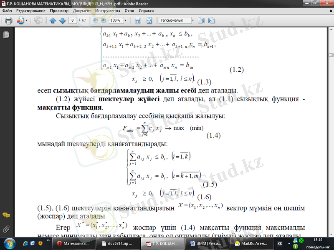Open the Attachments paperclip panel
Image resolution: width=334 pixels, height=250 pixels.
click(x=6, y=229)
